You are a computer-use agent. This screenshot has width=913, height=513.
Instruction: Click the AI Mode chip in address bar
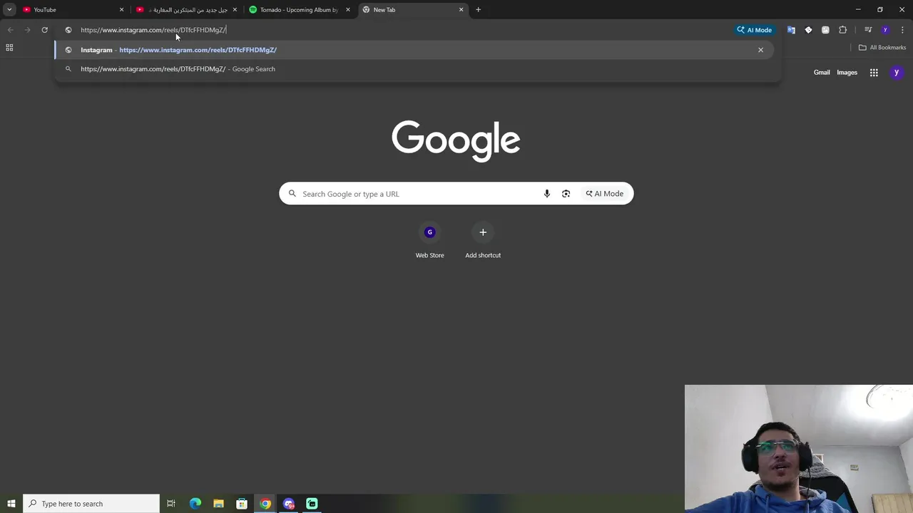click(x=754, y=30)
